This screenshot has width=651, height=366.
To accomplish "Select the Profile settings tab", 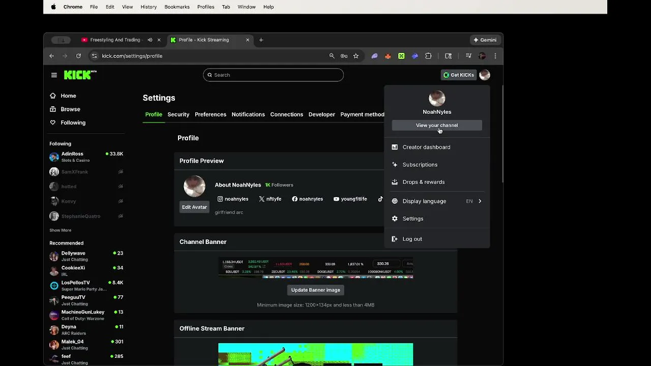I will 154,114.
